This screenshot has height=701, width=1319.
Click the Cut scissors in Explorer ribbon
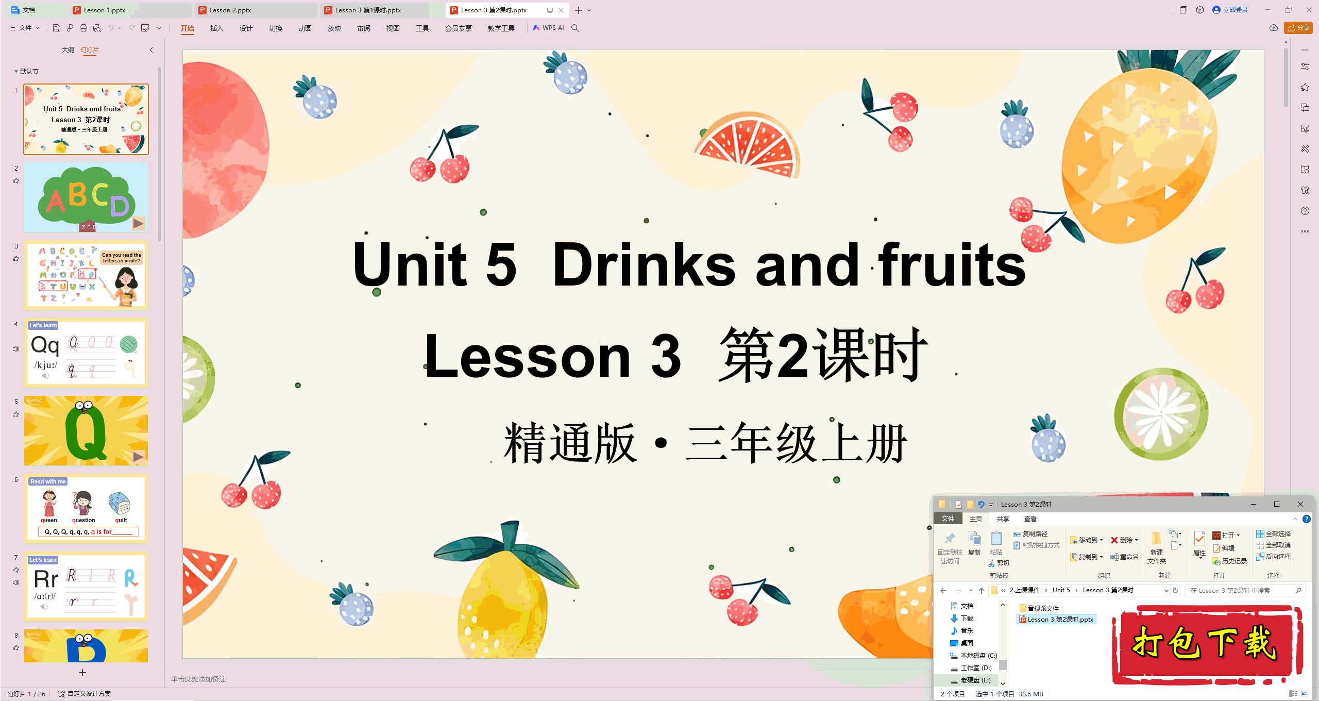pos(999,563)
